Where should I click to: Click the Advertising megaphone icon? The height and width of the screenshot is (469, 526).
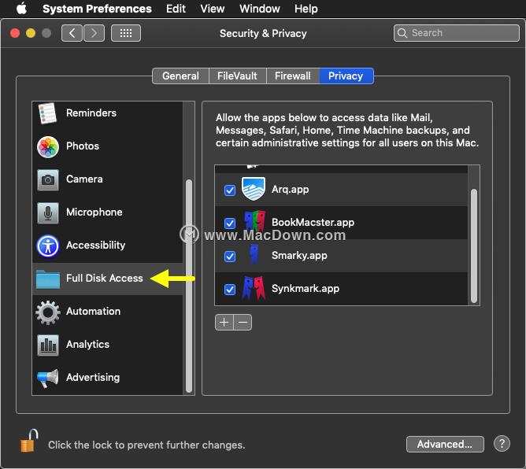pos(48,379)
